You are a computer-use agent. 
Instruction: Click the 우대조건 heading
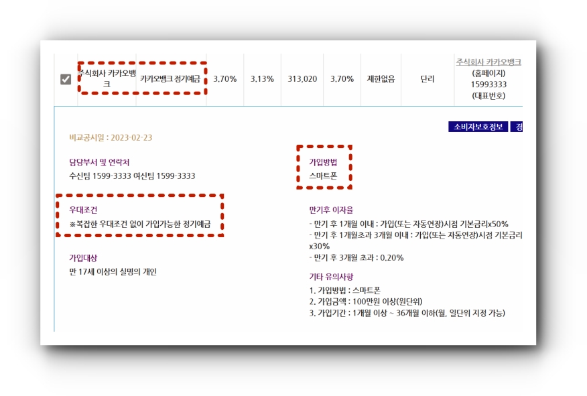pos(83,210)
